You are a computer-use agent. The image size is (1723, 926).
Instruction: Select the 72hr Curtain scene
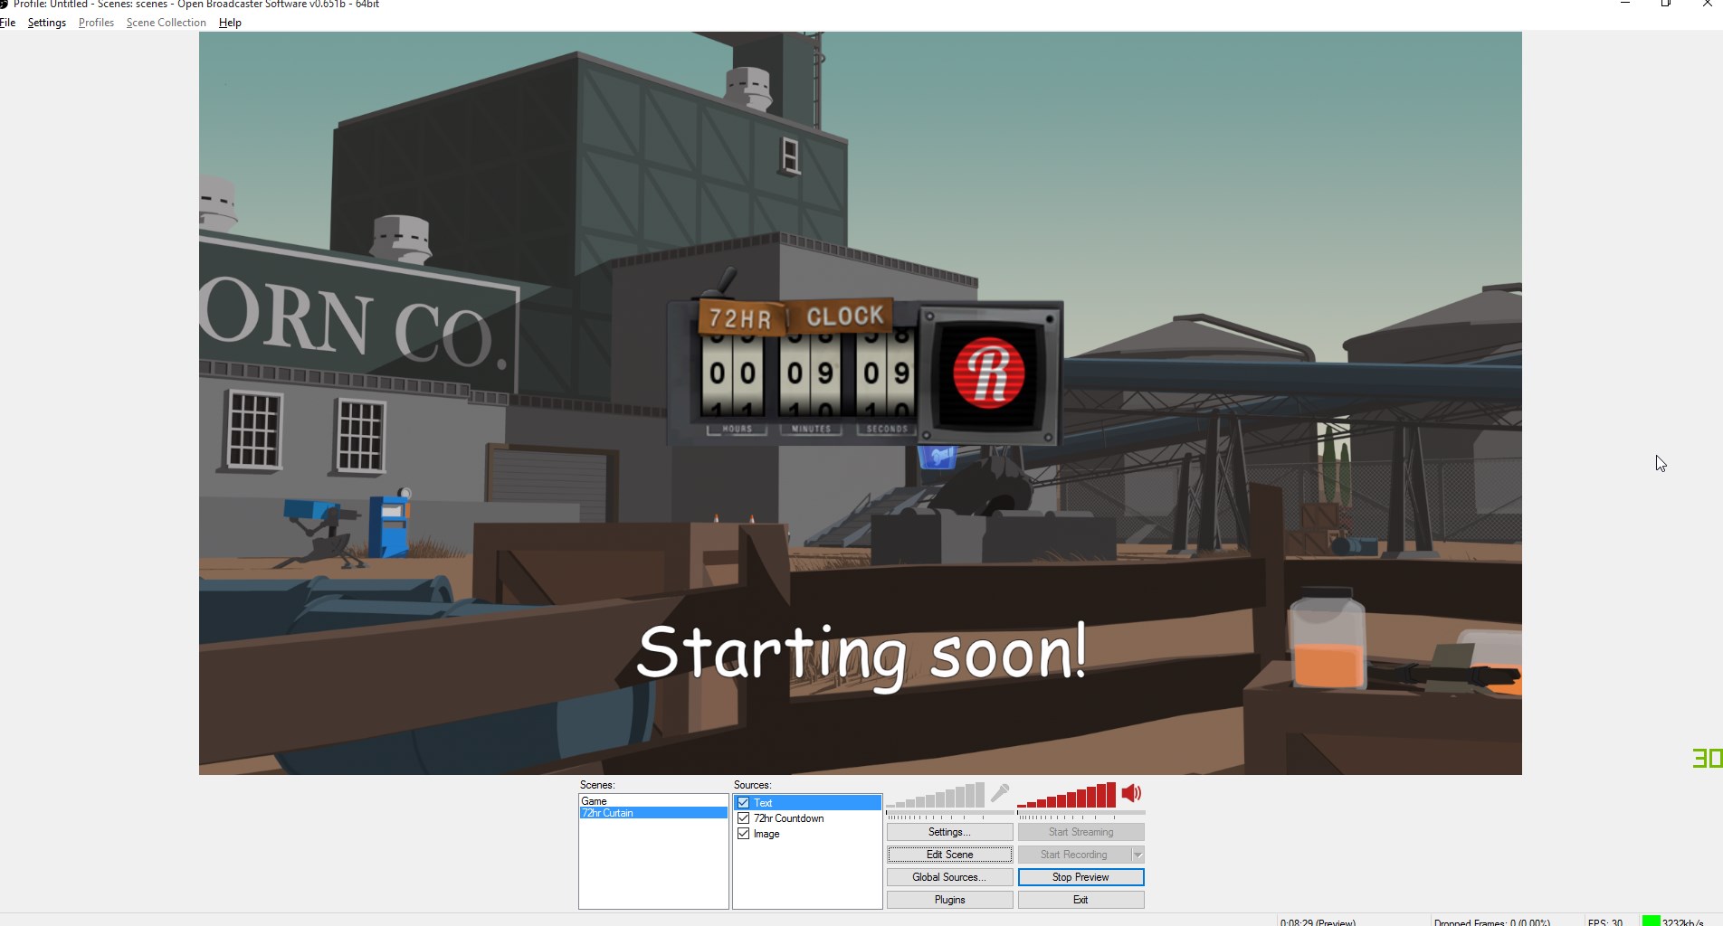653,813
